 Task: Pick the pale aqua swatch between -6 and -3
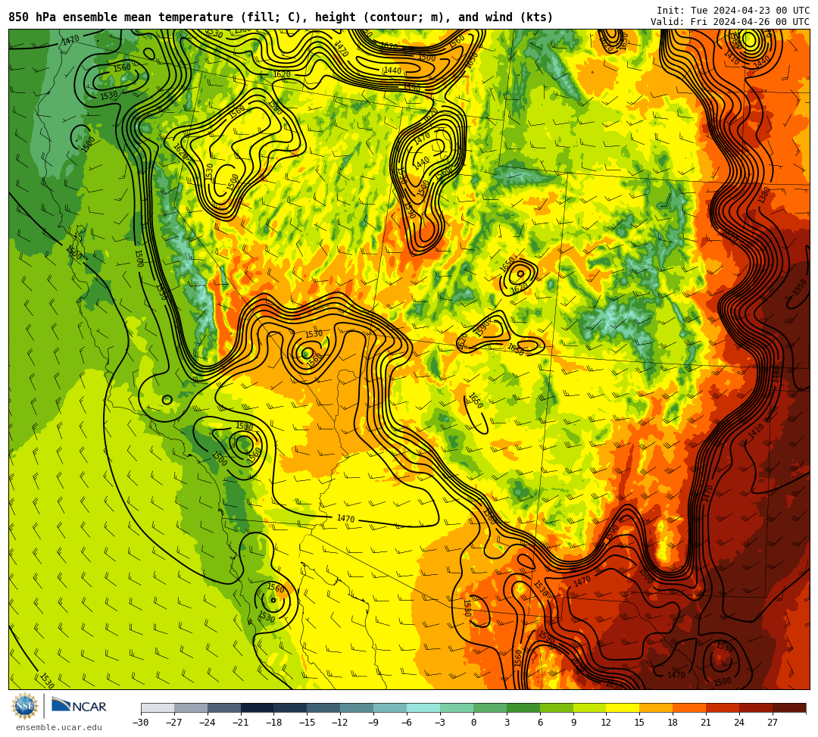[x=423, y=707]
